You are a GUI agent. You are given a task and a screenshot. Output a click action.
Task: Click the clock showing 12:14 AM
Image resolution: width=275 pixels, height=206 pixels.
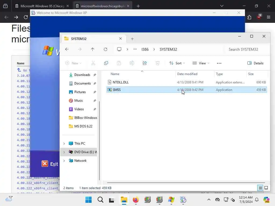coord(246,198)
